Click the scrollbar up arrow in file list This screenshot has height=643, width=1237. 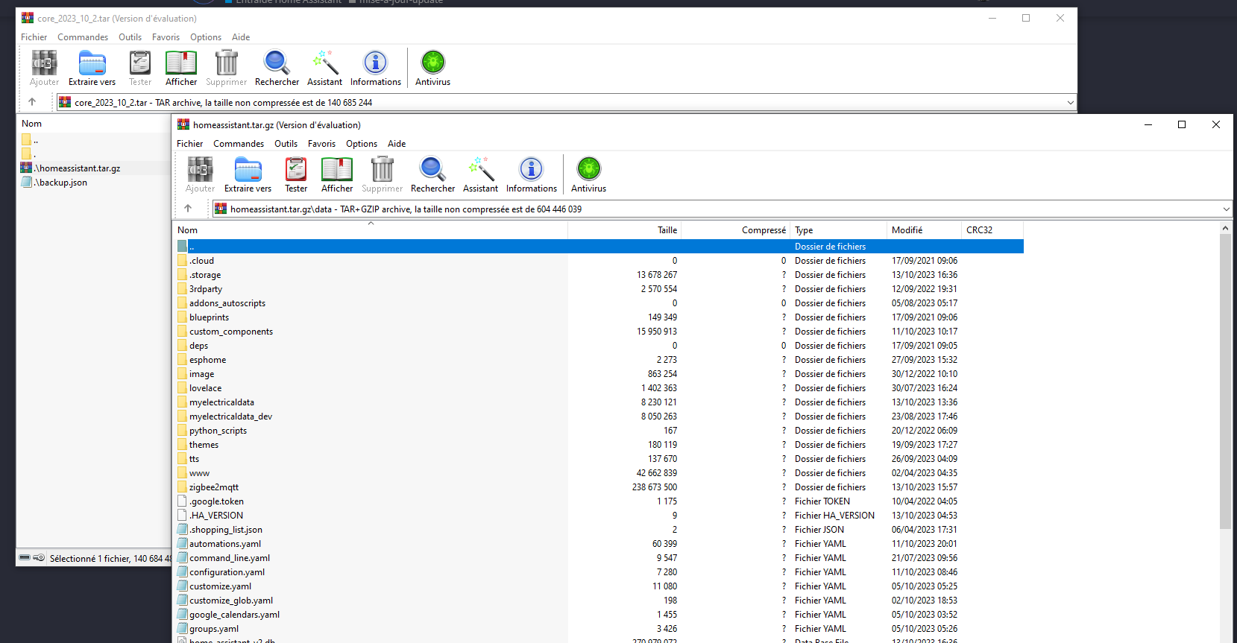coord(1225,228)
